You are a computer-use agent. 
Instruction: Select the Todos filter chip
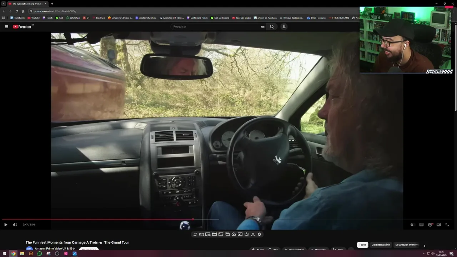point(363,245)
